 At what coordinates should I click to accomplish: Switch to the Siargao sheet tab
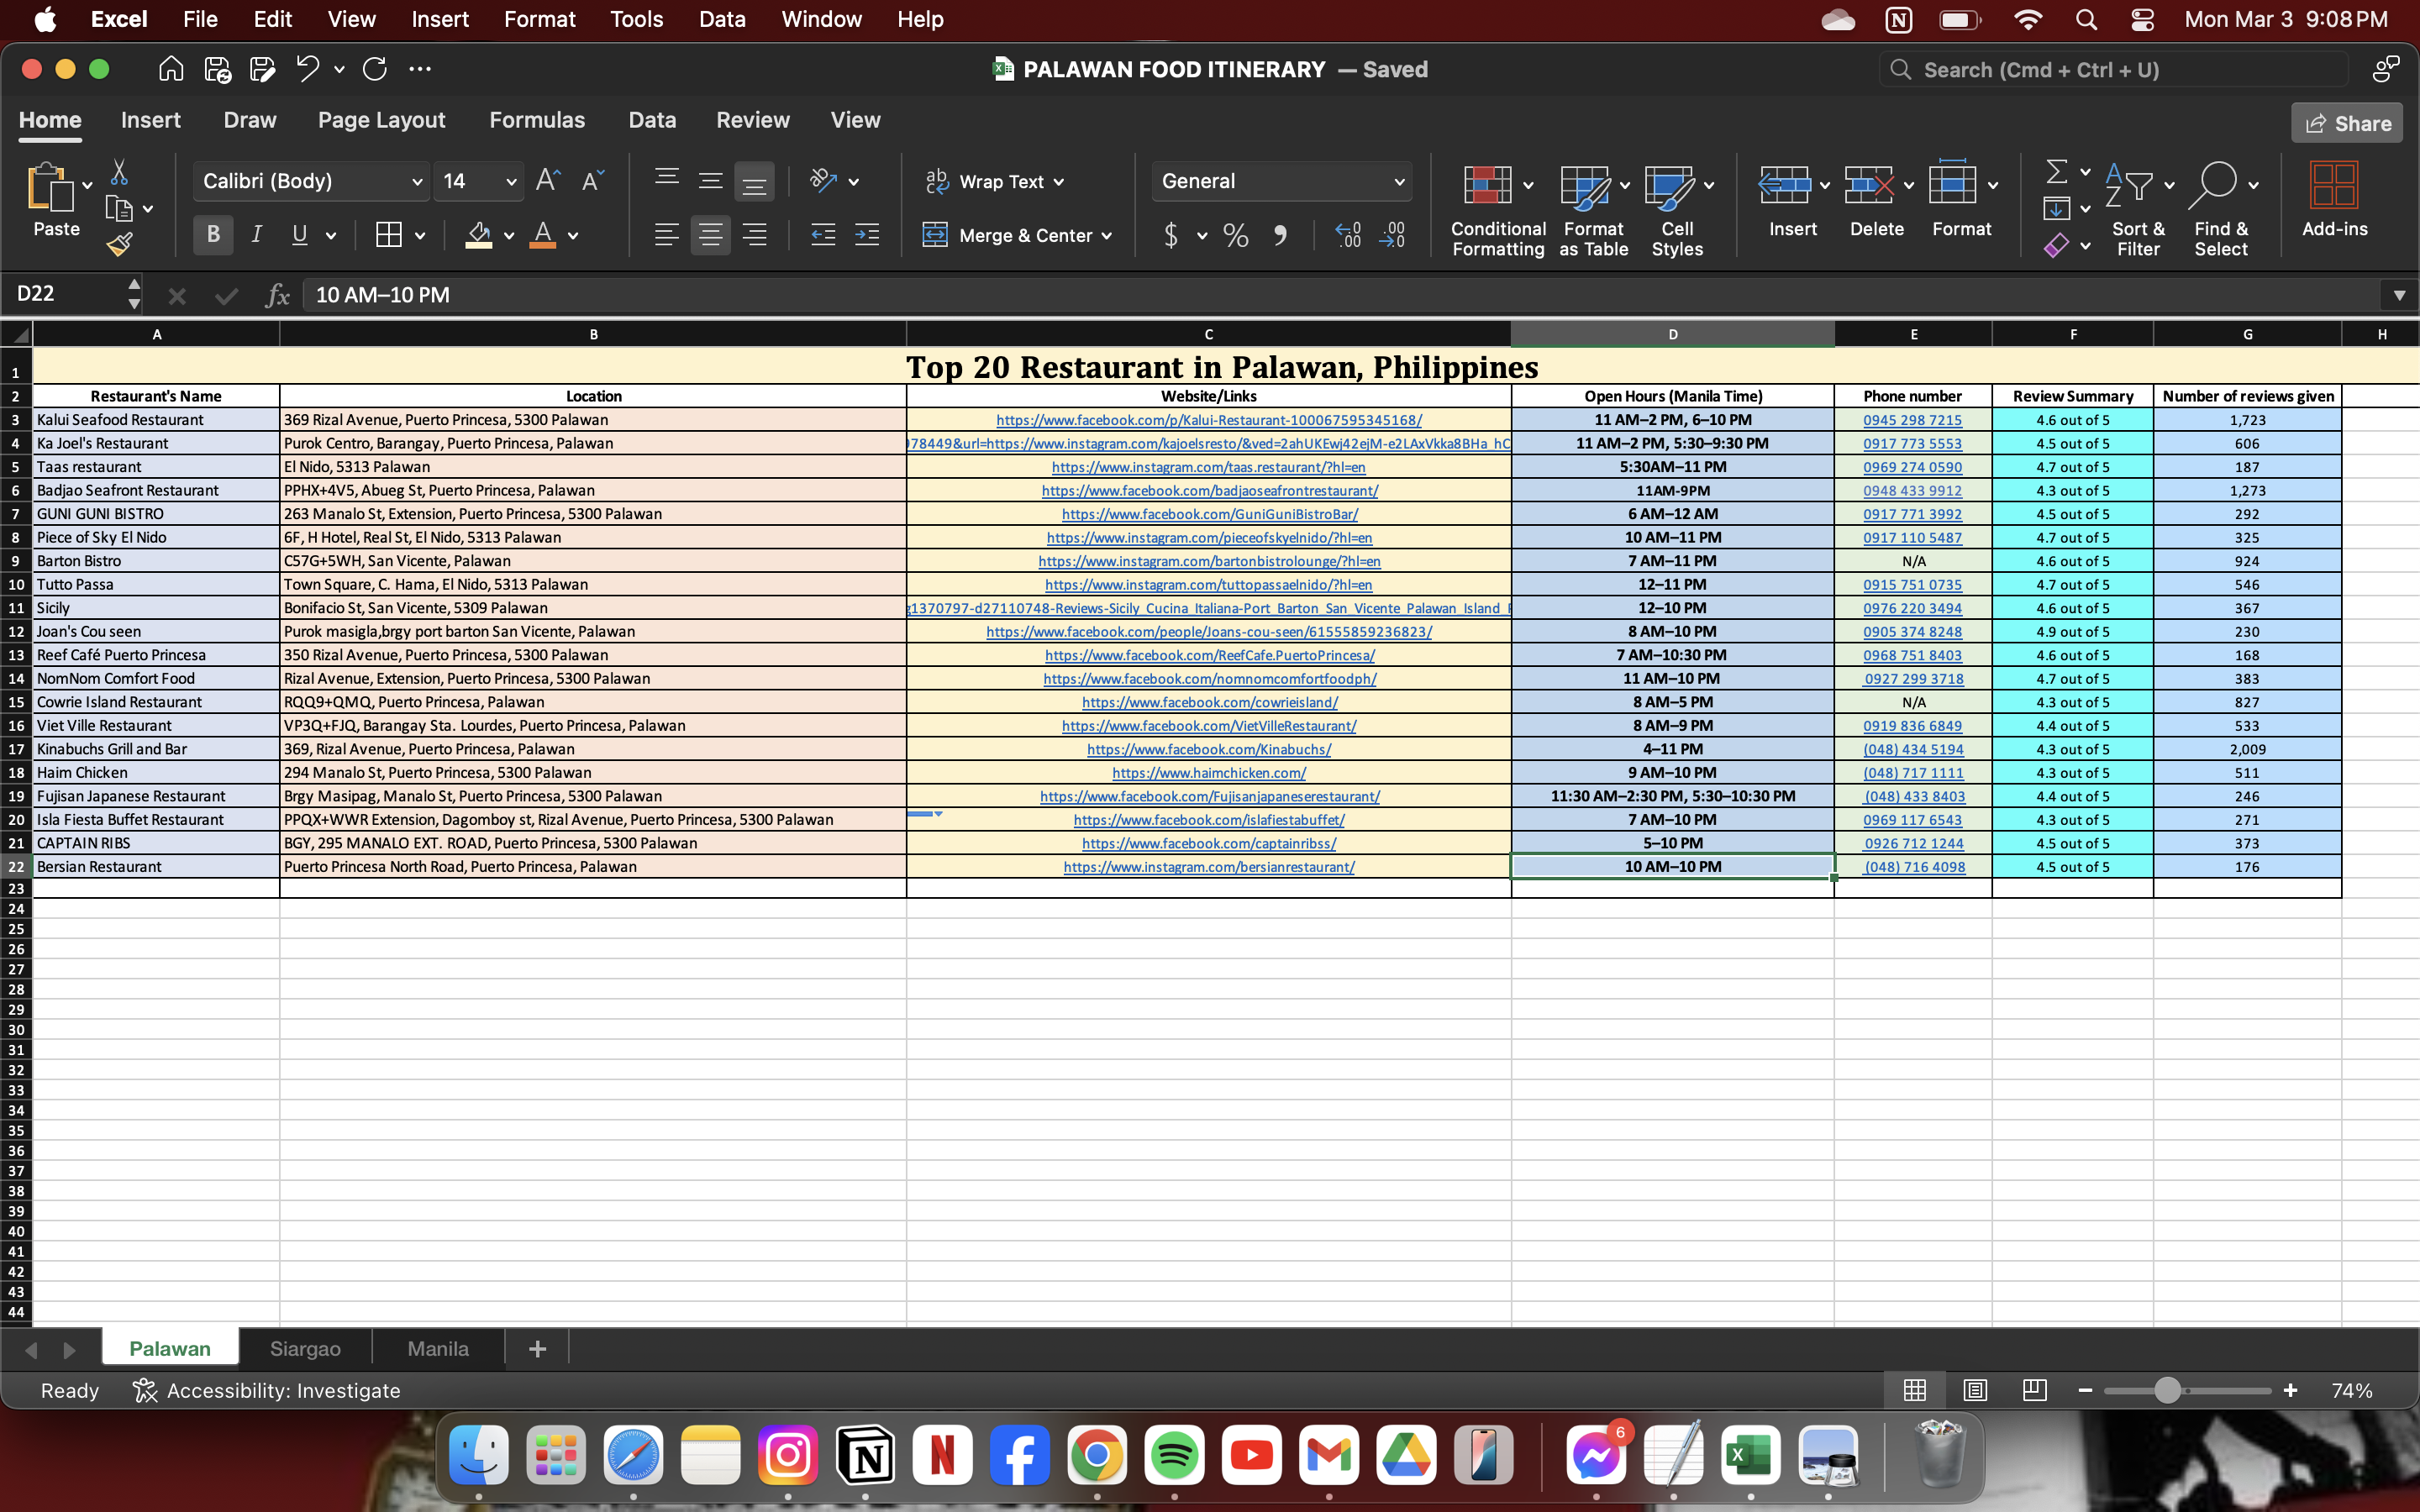pyautogui.click(x=305, y=1349)
